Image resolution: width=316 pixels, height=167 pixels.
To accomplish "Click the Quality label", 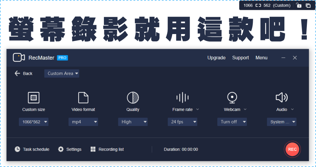I will pyautogui.click(x=133, y=109).
